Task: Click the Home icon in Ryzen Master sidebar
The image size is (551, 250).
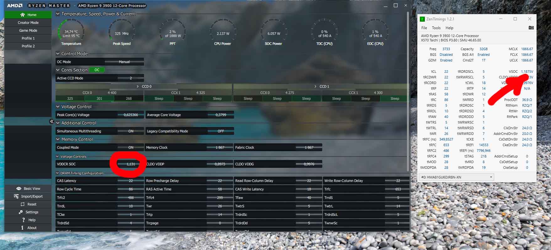Action: point(22,15)
